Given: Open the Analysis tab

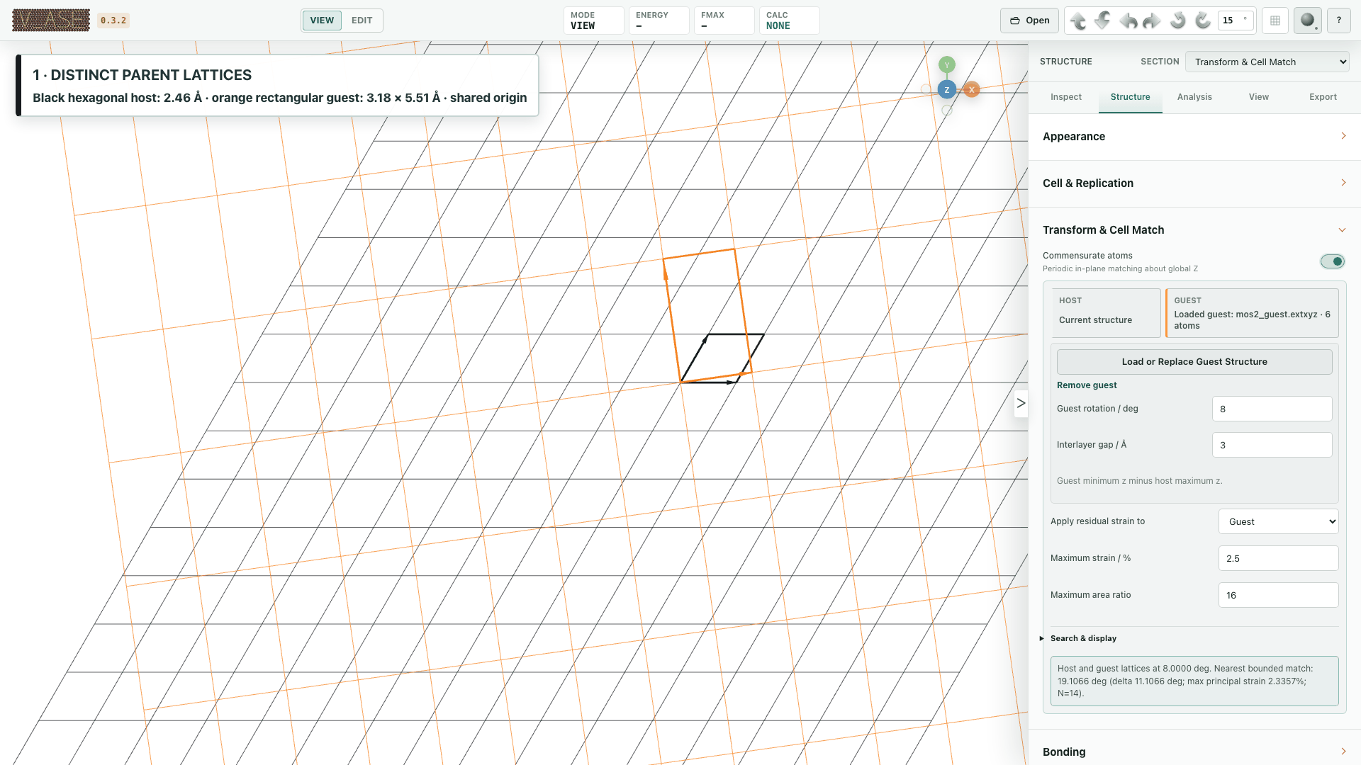Looking at the screenshot, I should coord(1194,97).
